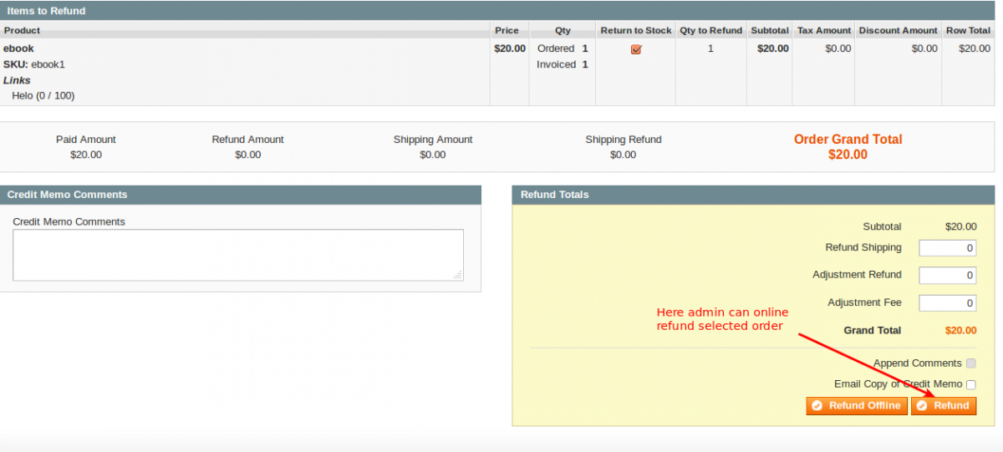
Task: Click the Product column header
Action: tap(22, 30)
